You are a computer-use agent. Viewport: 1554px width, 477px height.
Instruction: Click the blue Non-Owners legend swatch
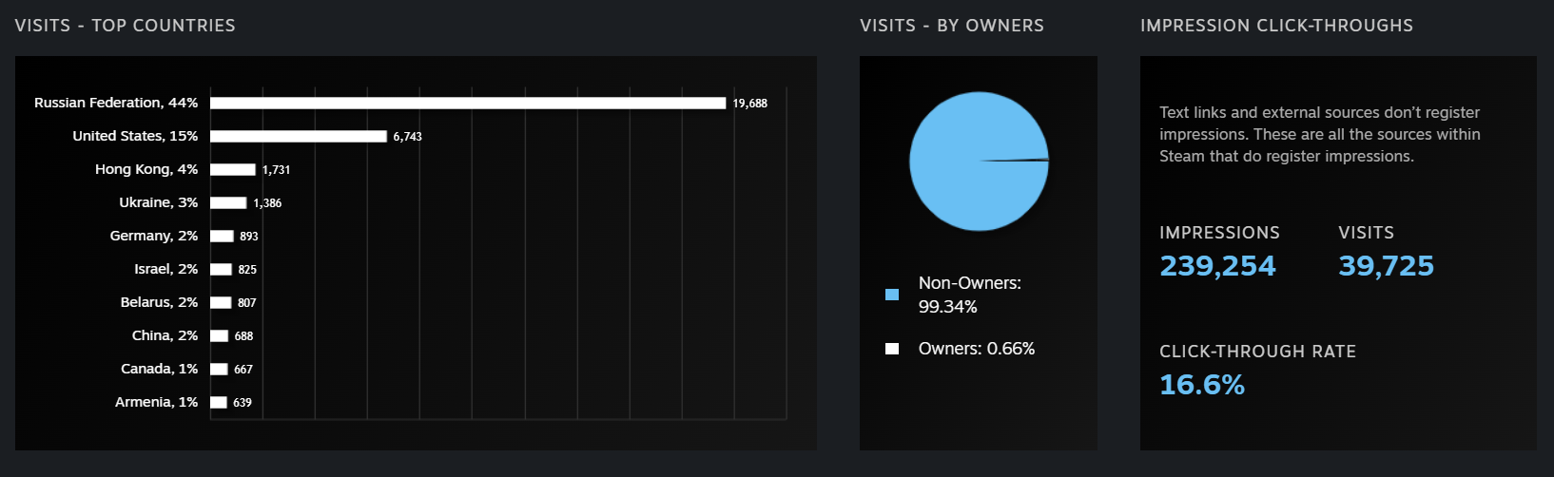pos(892,295)
